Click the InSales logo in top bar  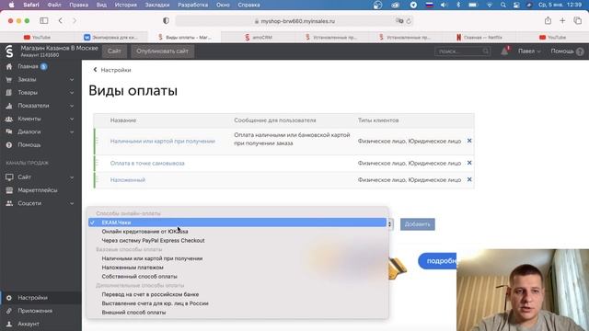(9, 51)
